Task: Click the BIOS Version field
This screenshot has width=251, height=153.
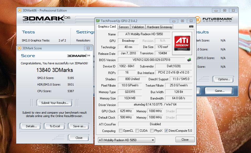Action: coord(151,60)
